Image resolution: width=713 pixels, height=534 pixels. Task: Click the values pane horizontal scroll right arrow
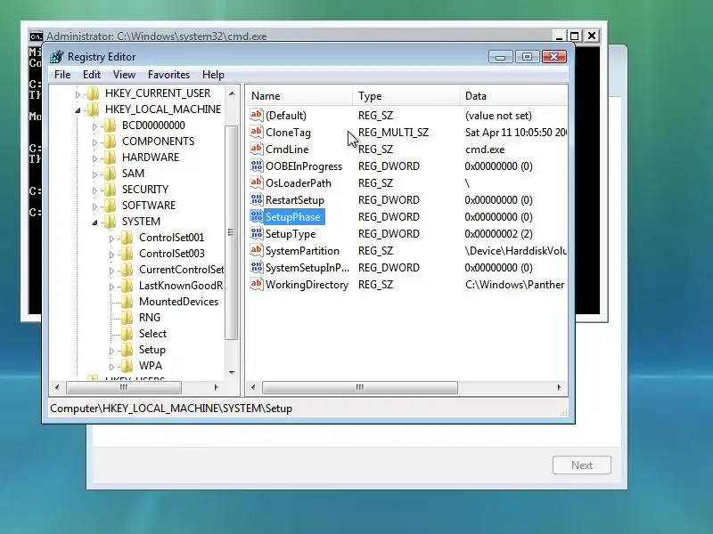coord(560,387)
